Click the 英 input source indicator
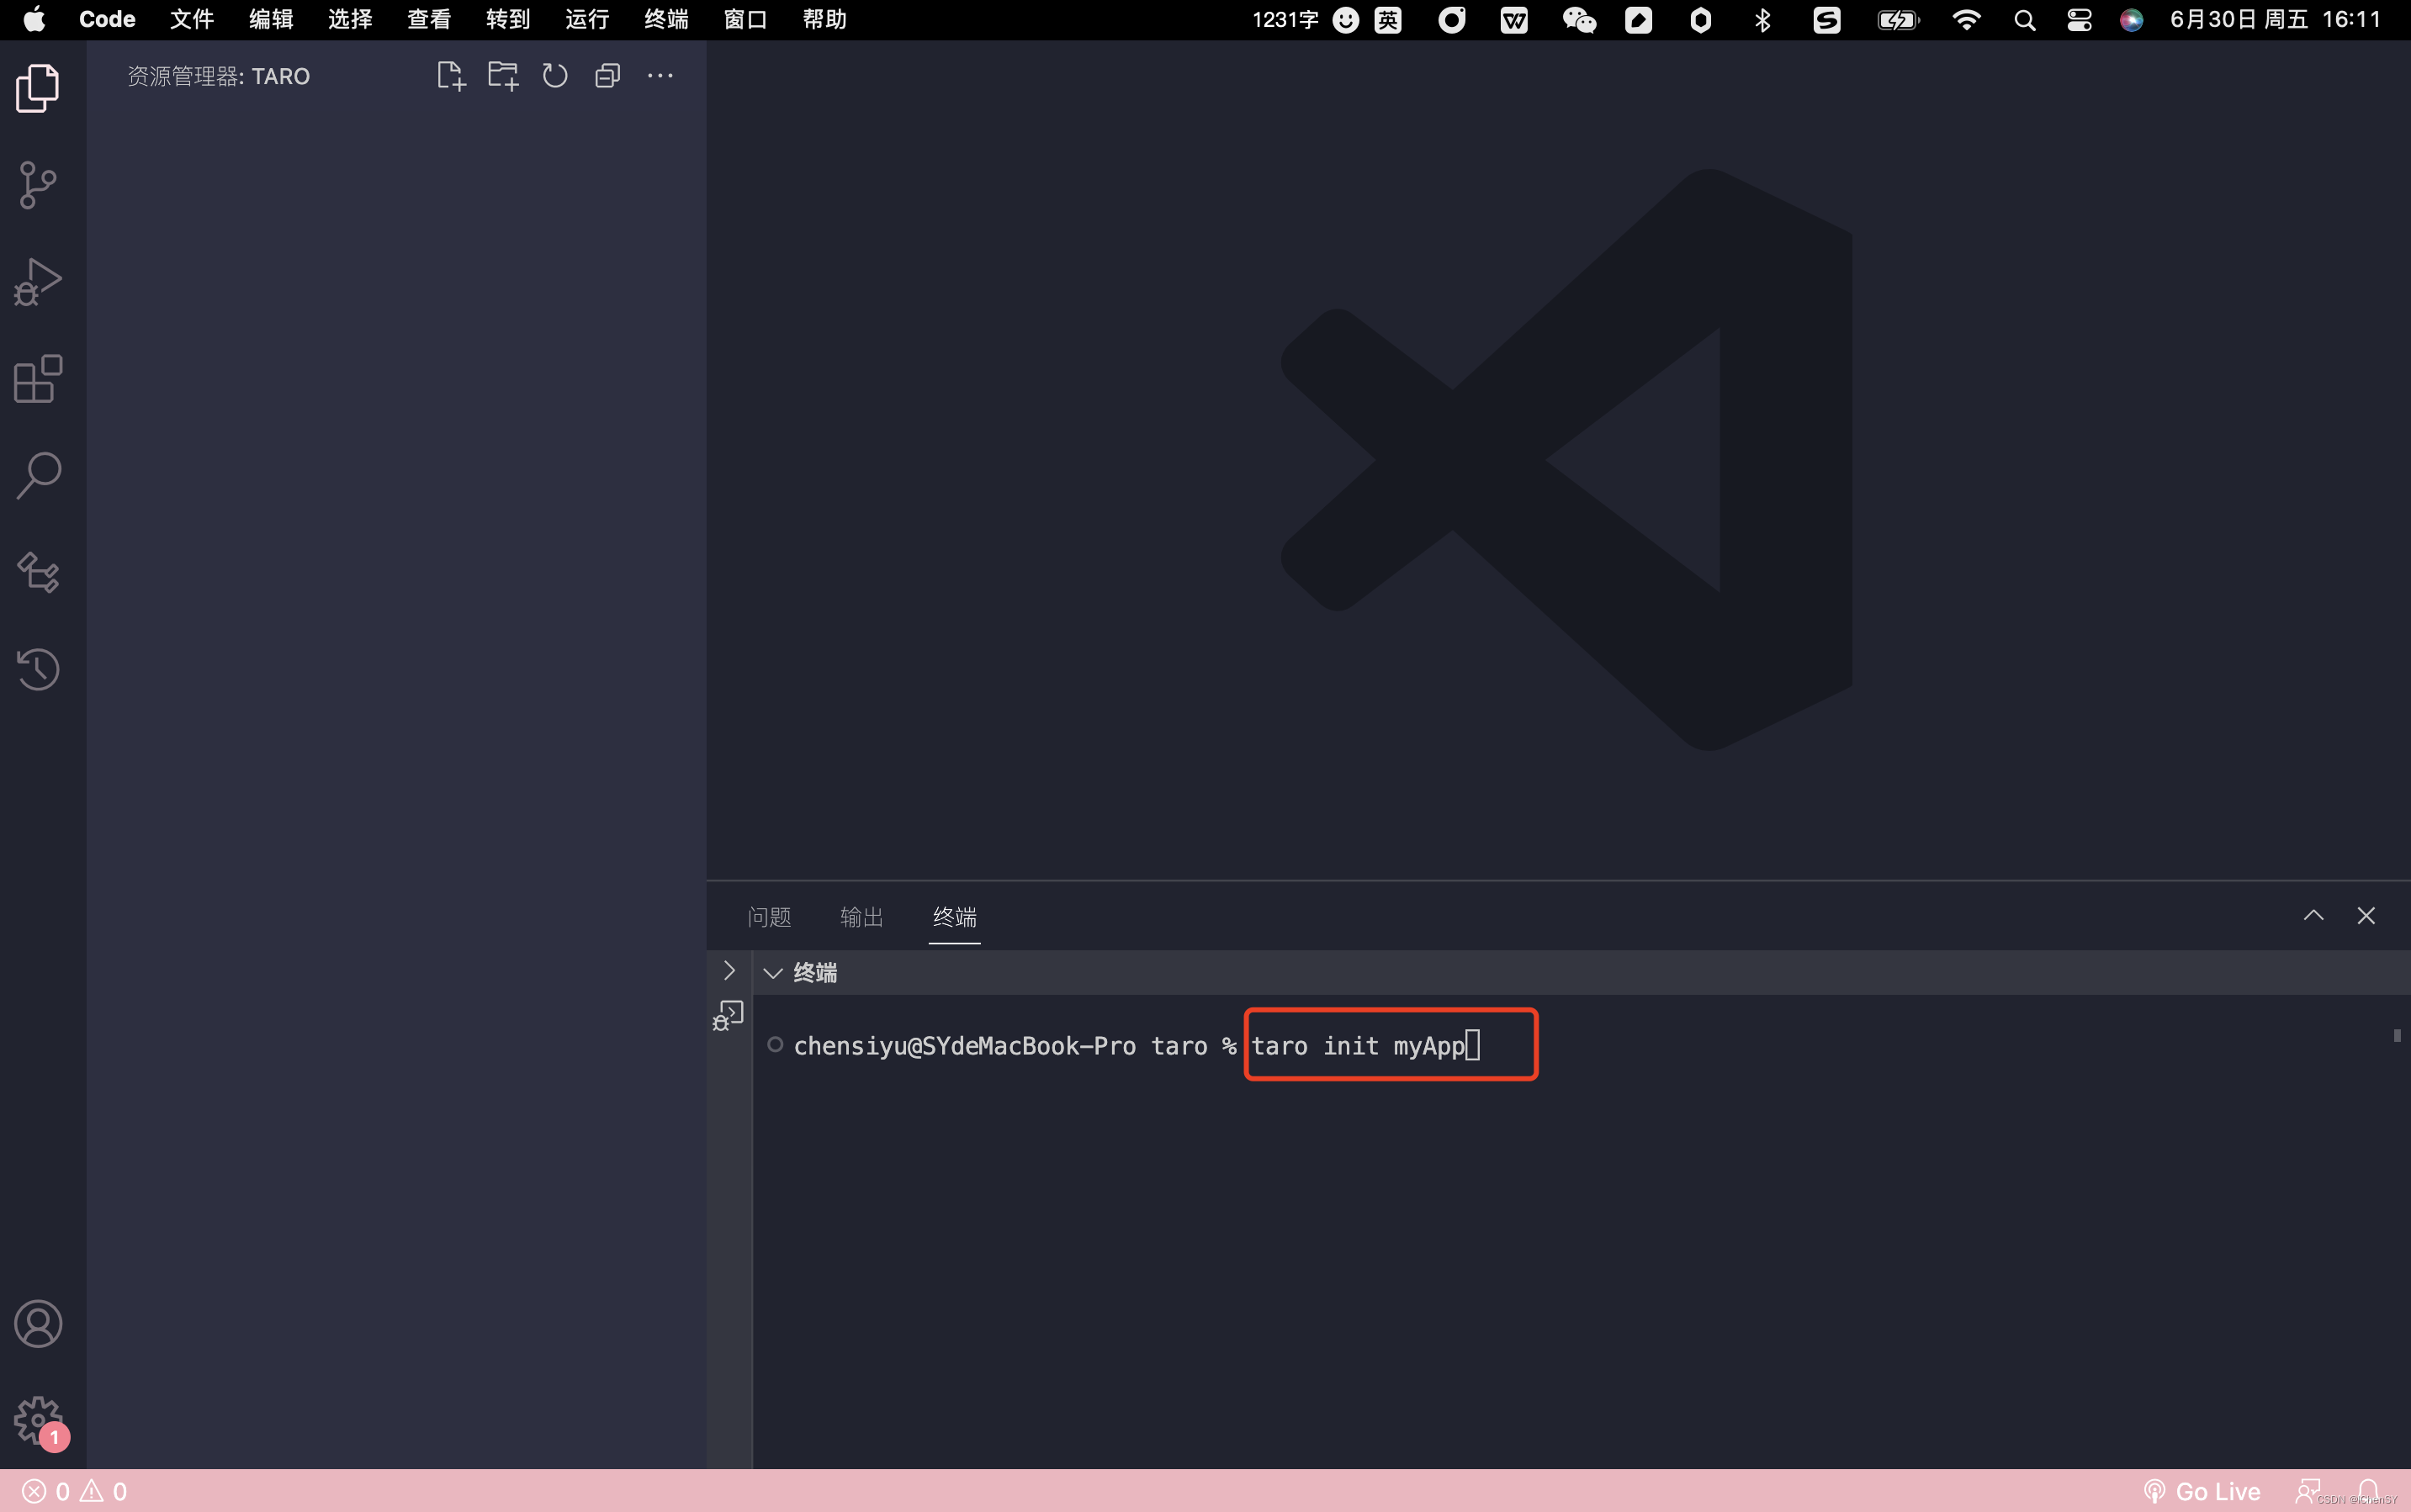This screenshot has width=2411, height=1512. (1389, 20)
